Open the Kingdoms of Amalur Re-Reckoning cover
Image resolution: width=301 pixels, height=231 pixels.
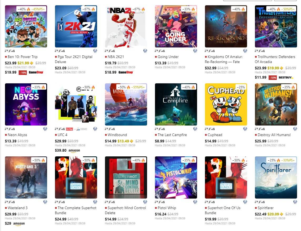pos(226,26)
